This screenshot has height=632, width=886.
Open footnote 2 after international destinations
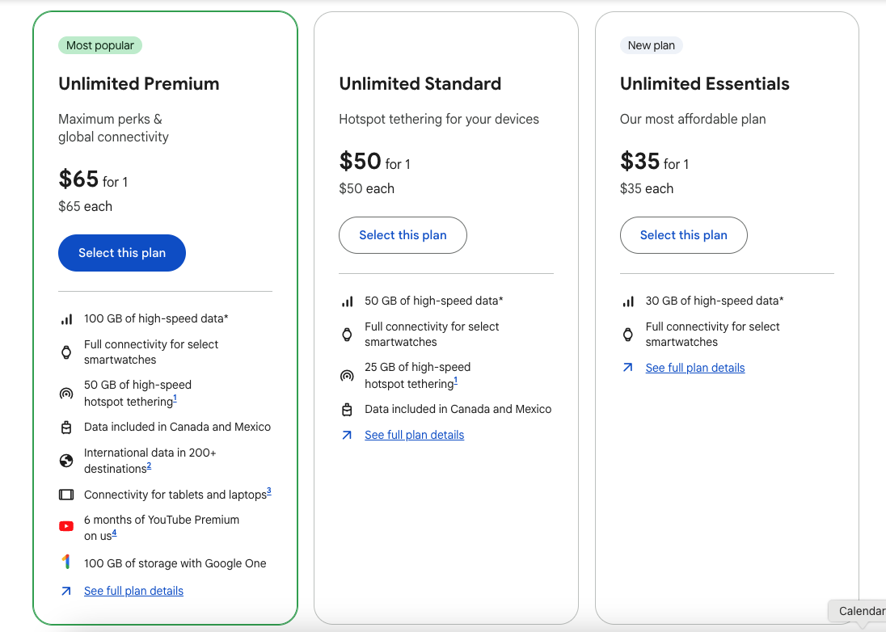click(x=149, y=466)
